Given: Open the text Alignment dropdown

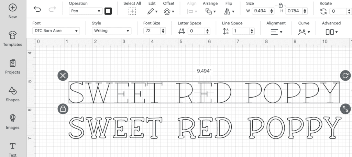Looking at the screenshot, I should pos(276,32).
